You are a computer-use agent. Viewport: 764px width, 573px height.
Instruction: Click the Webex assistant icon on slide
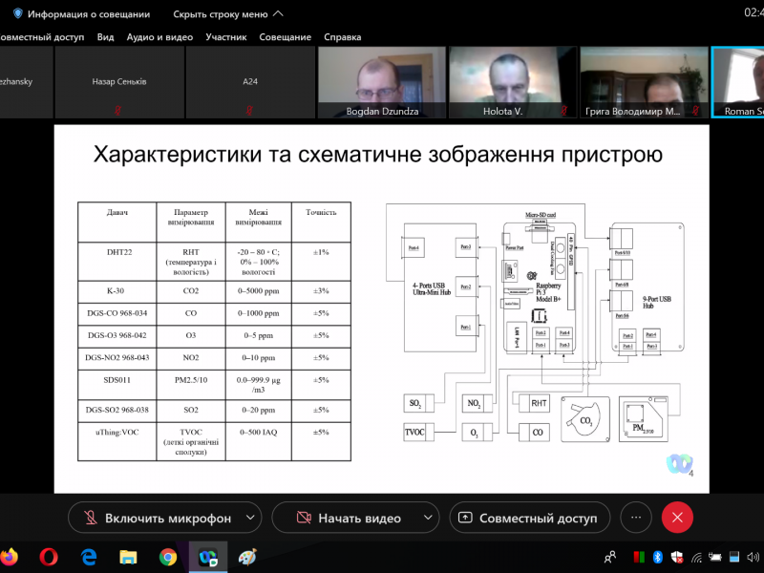pos(679,464)
